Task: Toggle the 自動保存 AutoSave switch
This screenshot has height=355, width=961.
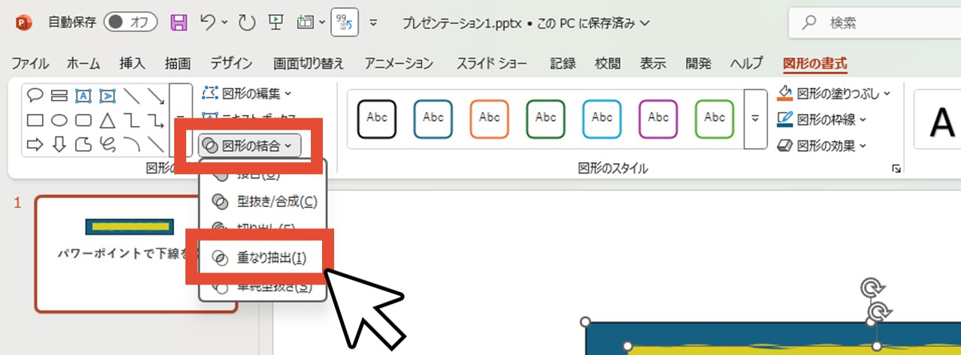Action: (128, 23)
